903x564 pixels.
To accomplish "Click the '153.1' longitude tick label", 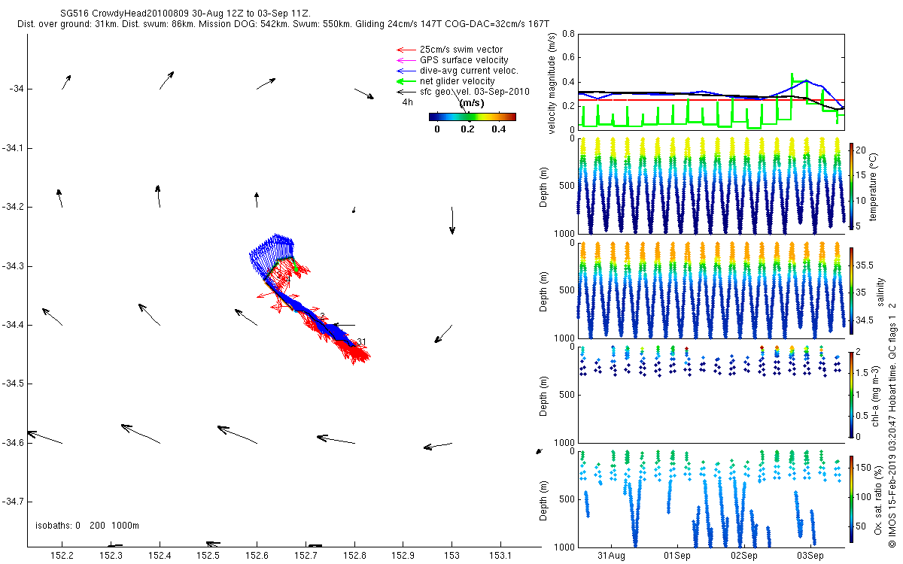I will 500,556.
